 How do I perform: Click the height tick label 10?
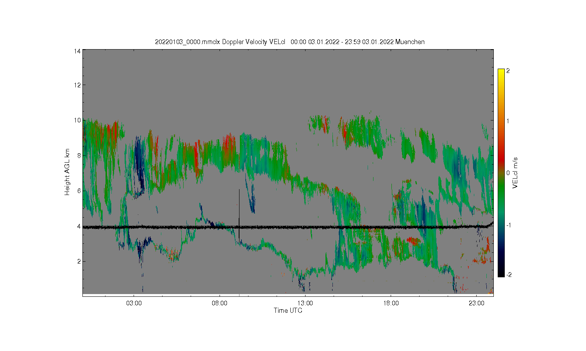click(77, 120)
